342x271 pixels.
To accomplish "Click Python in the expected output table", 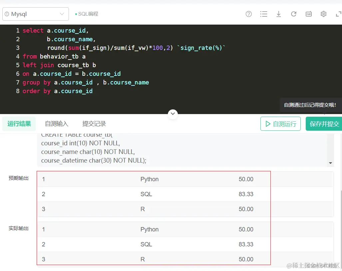I will click(150, 179).
